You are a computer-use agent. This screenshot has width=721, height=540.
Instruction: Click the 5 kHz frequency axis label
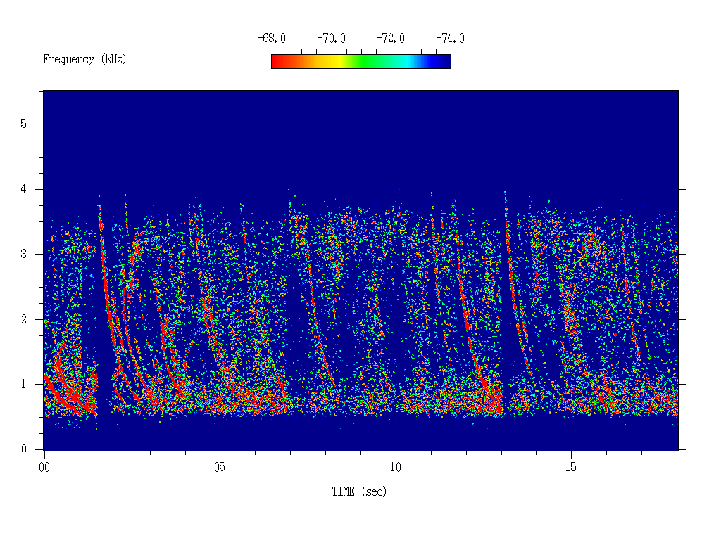(24, 124)
